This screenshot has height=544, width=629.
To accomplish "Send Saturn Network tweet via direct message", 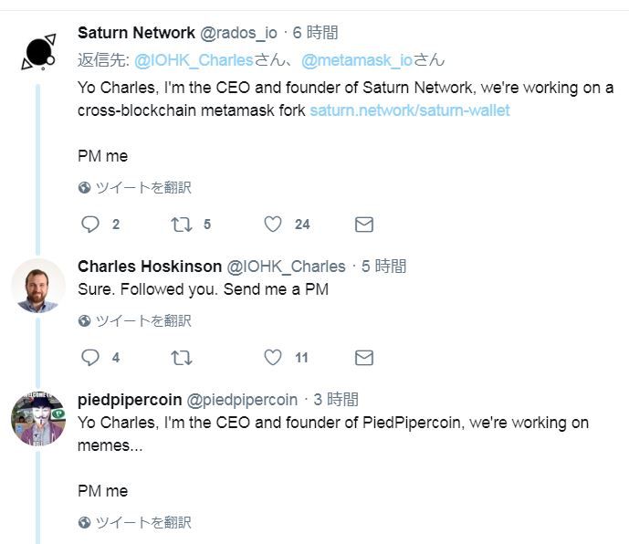I will click(x=363, y=225).
